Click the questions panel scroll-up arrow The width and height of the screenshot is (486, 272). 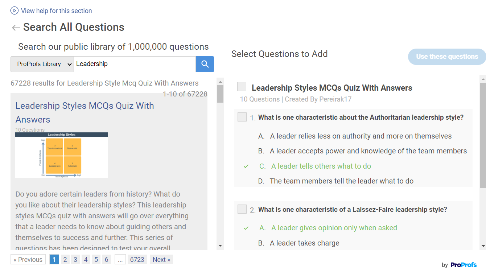click(483, 79)
